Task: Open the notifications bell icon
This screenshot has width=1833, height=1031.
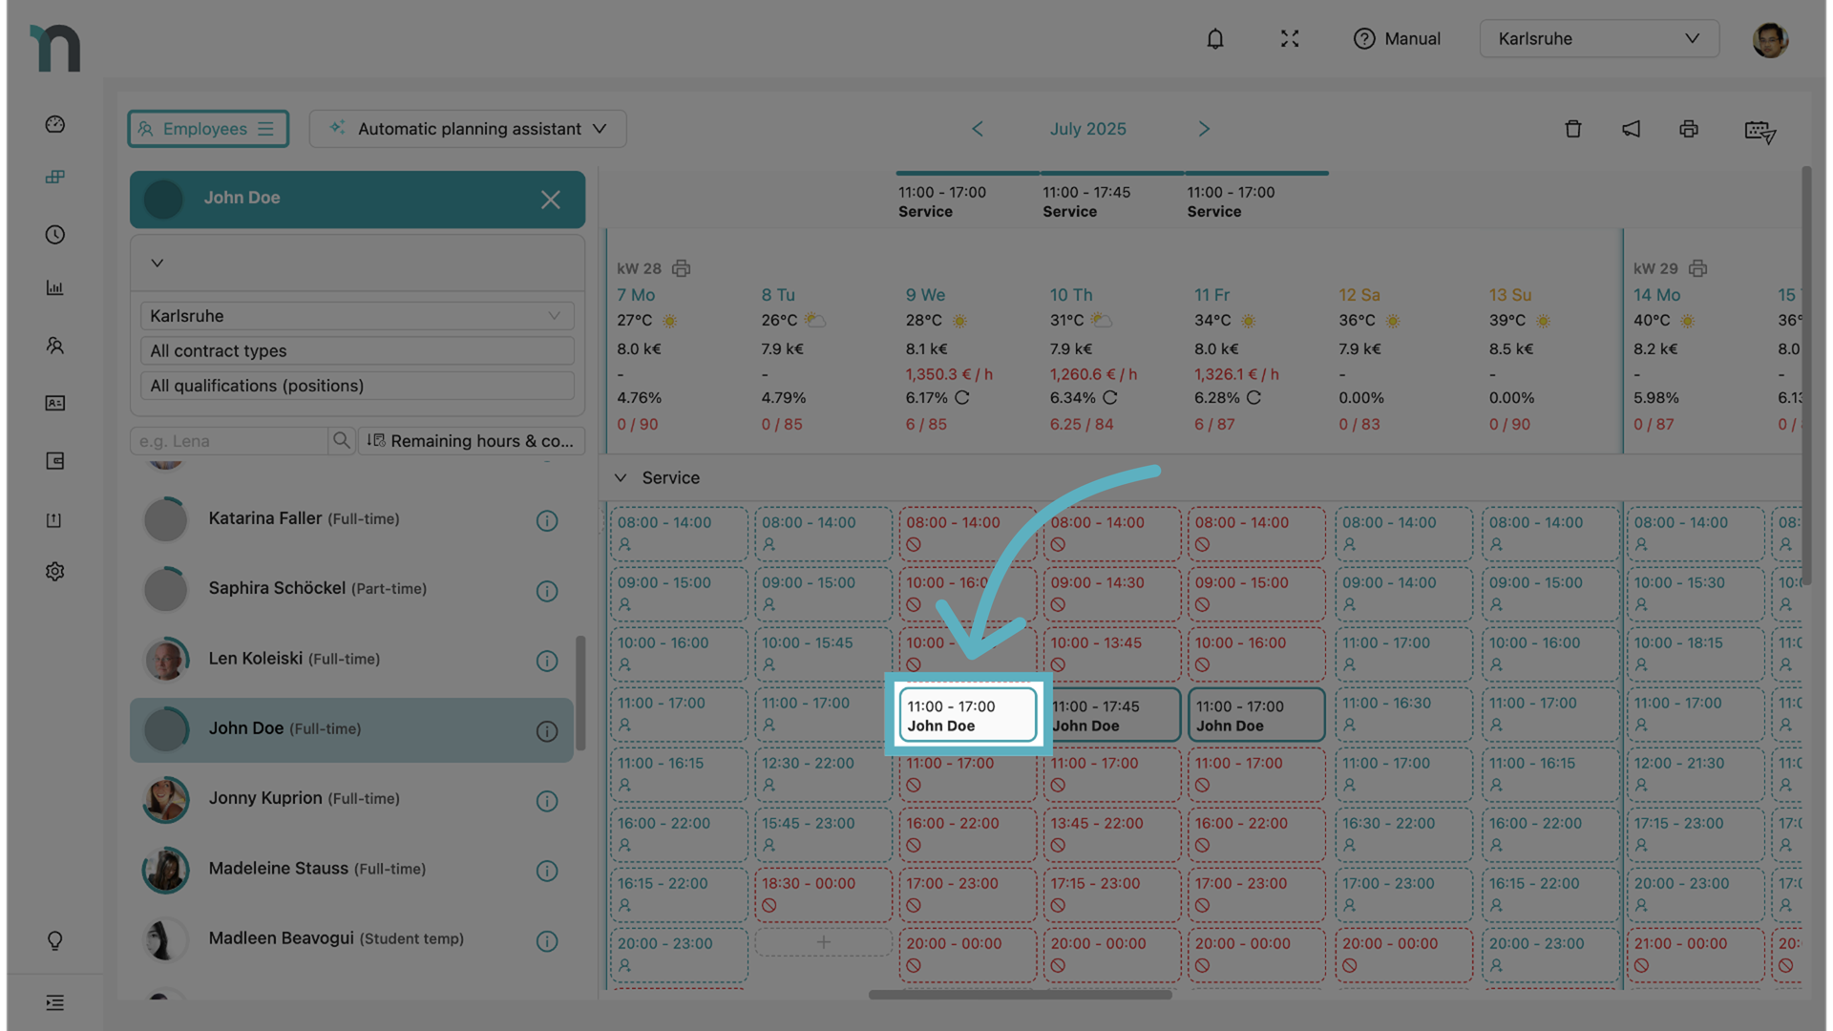Action: 1214,39
